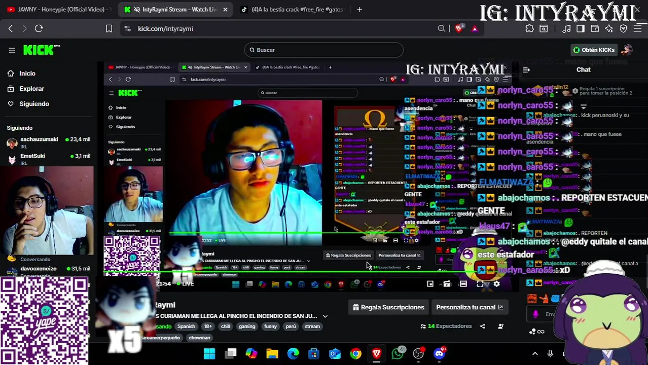Screen dimensions: 648x365
Task: Select the gaming tag
Action: pos(247,326)
